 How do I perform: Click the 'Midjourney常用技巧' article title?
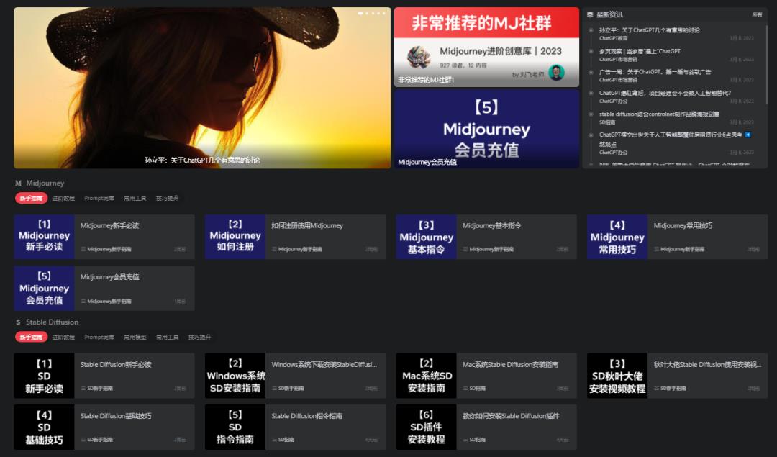(683, 225)
